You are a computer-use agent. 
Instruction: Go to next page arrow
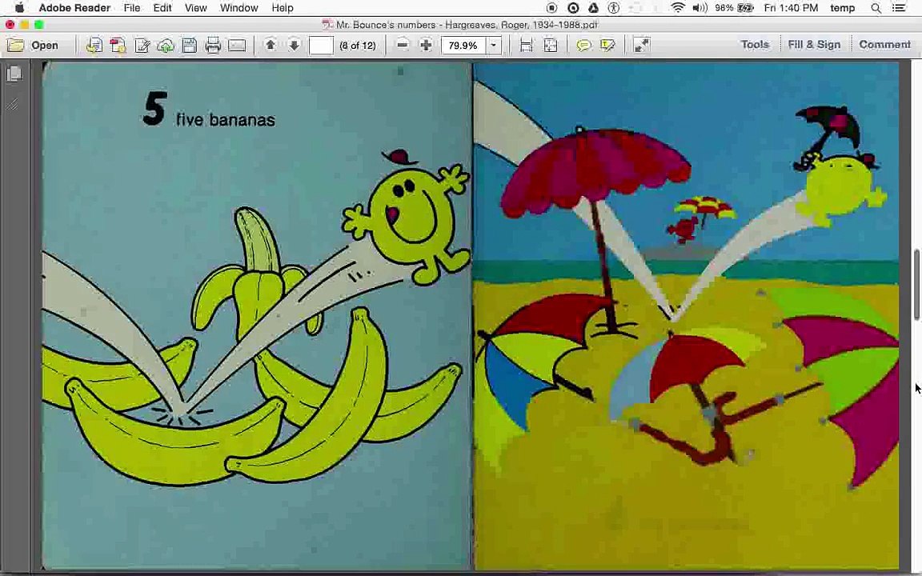coord(294,45)
